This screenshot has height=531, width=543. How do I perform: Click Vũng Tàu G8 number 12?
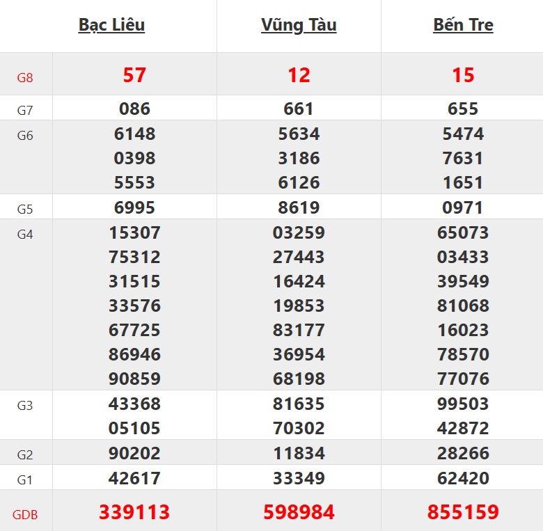299,75
